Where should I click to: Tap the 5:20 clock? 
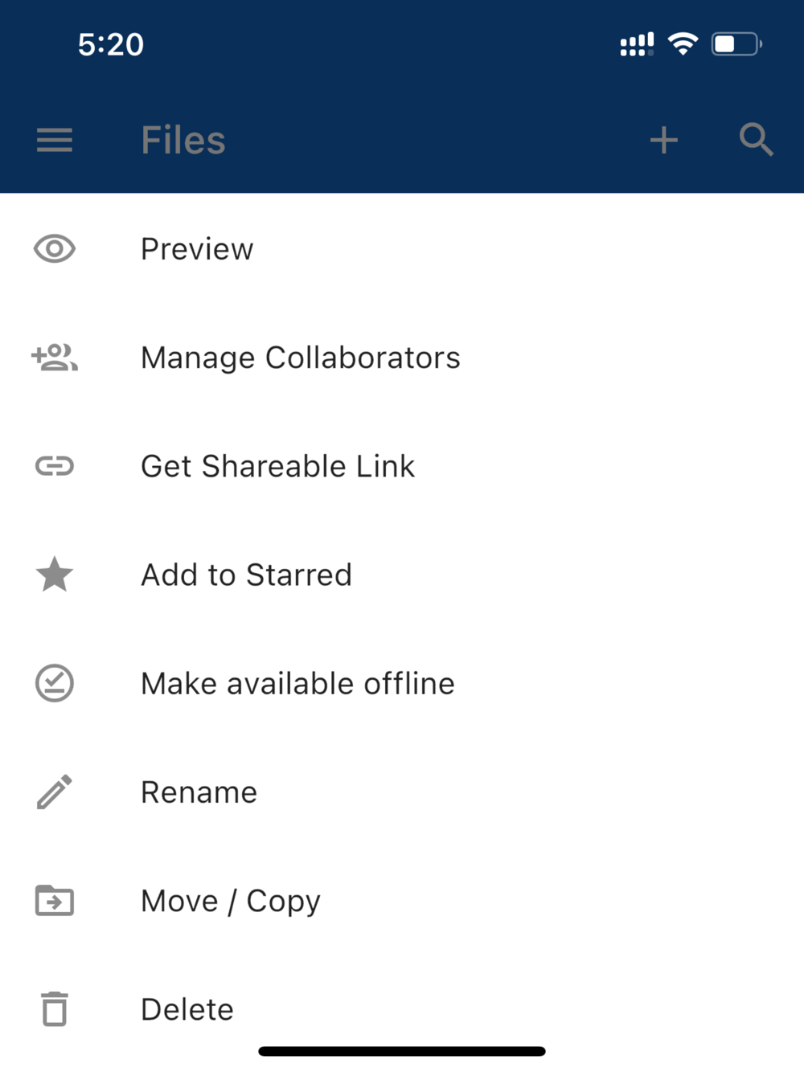click(x=111, y=44)
